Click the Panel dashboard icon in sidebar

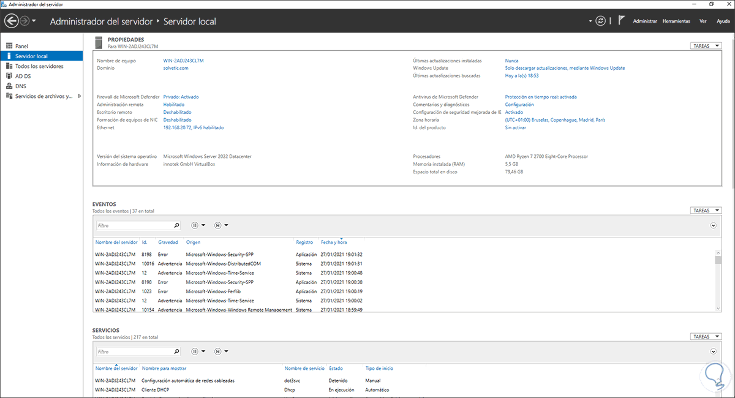[9, 46]
